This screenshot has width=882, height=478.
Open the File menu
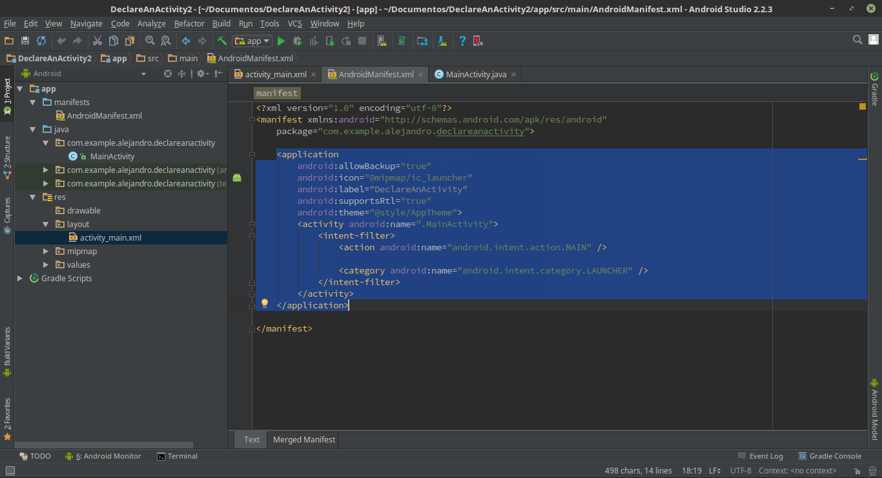click(x=10, y=23)
